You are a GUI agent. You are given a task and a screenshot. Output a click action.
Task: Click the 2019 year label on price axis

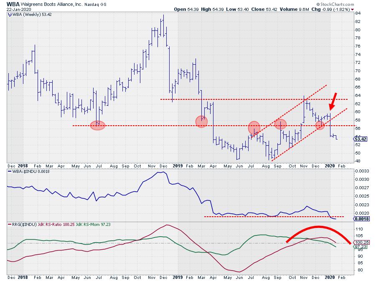179,166
